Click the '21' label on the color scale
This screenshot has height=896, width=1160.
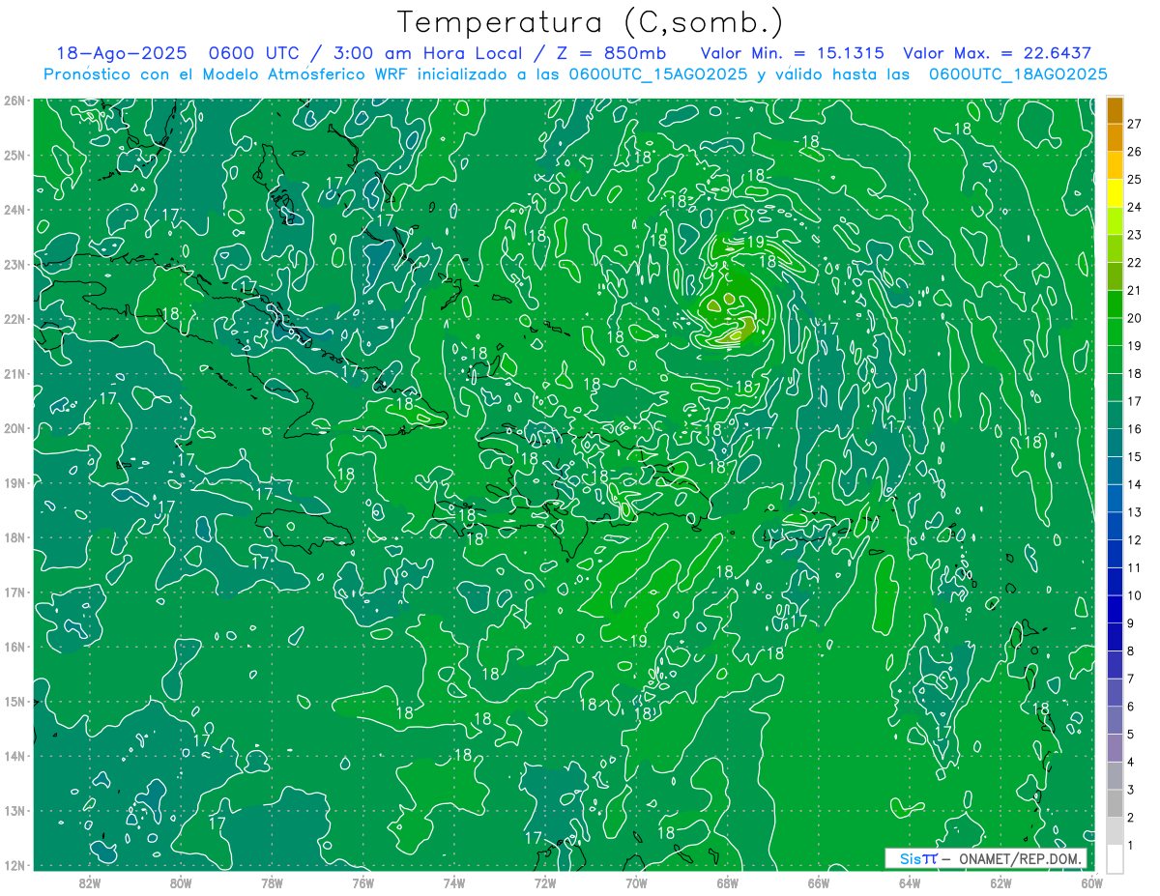click(1134, 291)
